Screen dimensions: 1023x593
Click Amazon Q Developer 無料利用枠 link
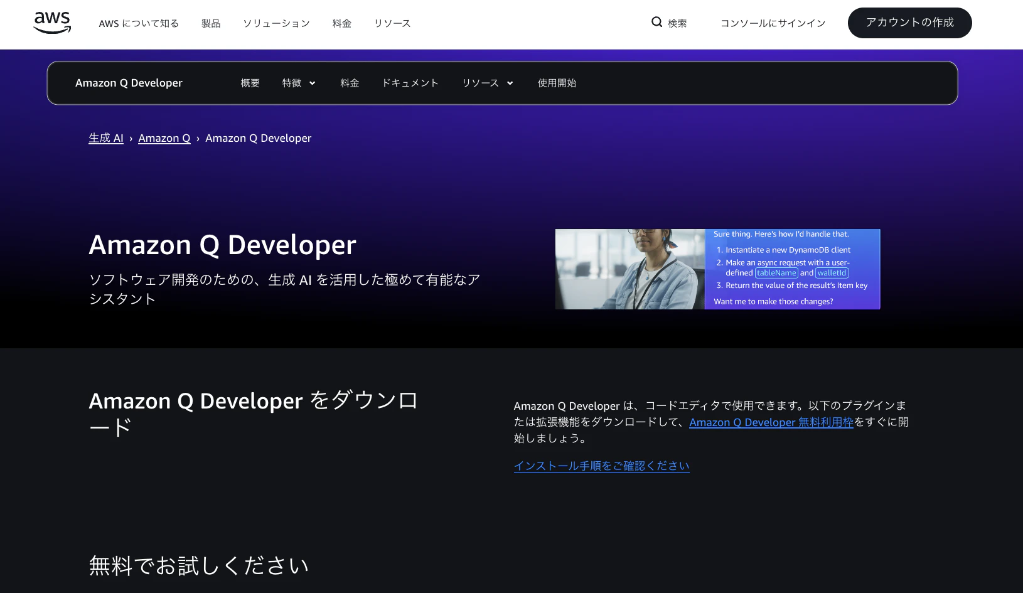[771, 422]
